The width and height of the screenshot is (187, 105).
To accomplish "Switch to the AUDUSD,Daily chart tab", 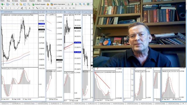I will tap(119, 104).
